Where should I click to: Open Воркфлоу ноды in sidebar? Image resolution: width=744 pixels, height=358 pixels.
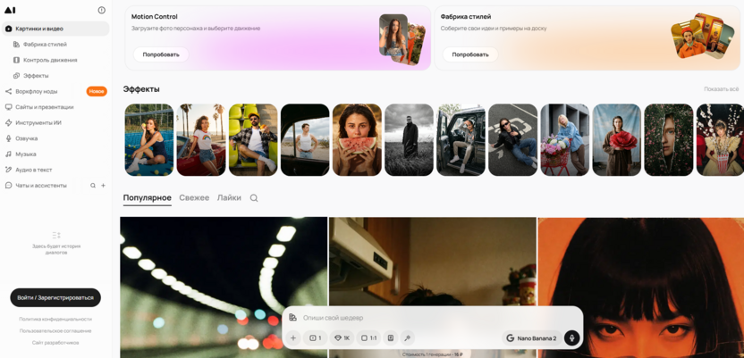point(37,91)
